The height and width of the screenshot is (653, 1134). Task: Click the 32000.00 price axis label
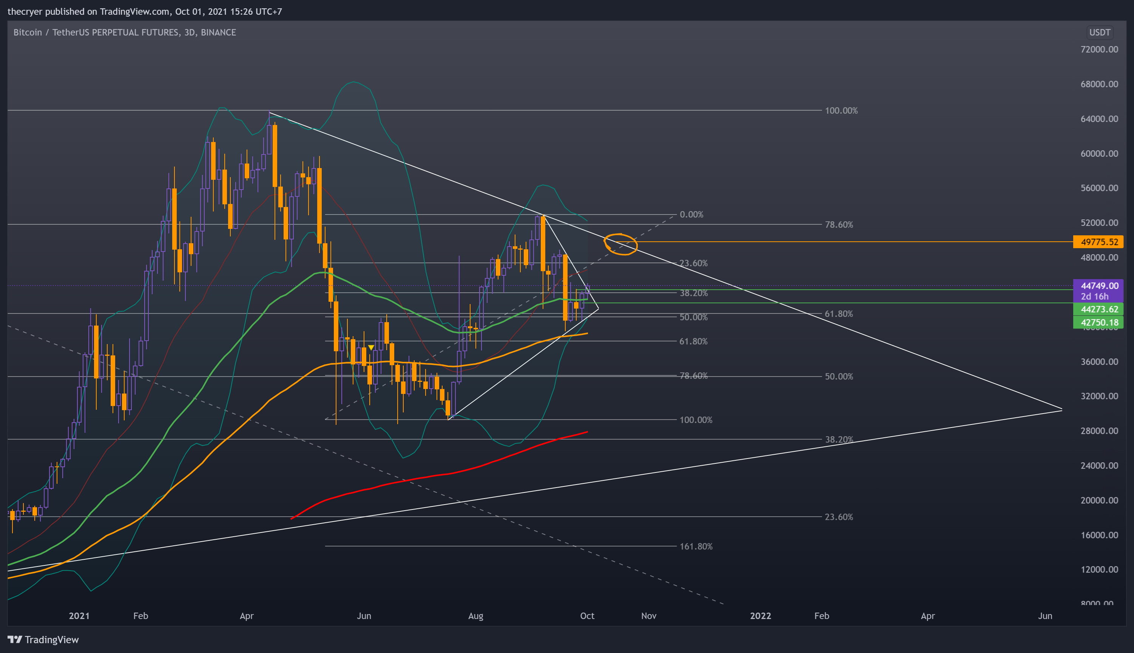point(1099,396)
